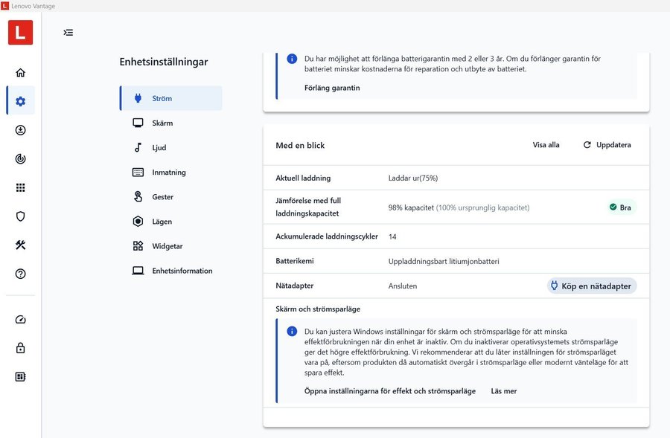Go to the Inmatning section

[170, 173]
